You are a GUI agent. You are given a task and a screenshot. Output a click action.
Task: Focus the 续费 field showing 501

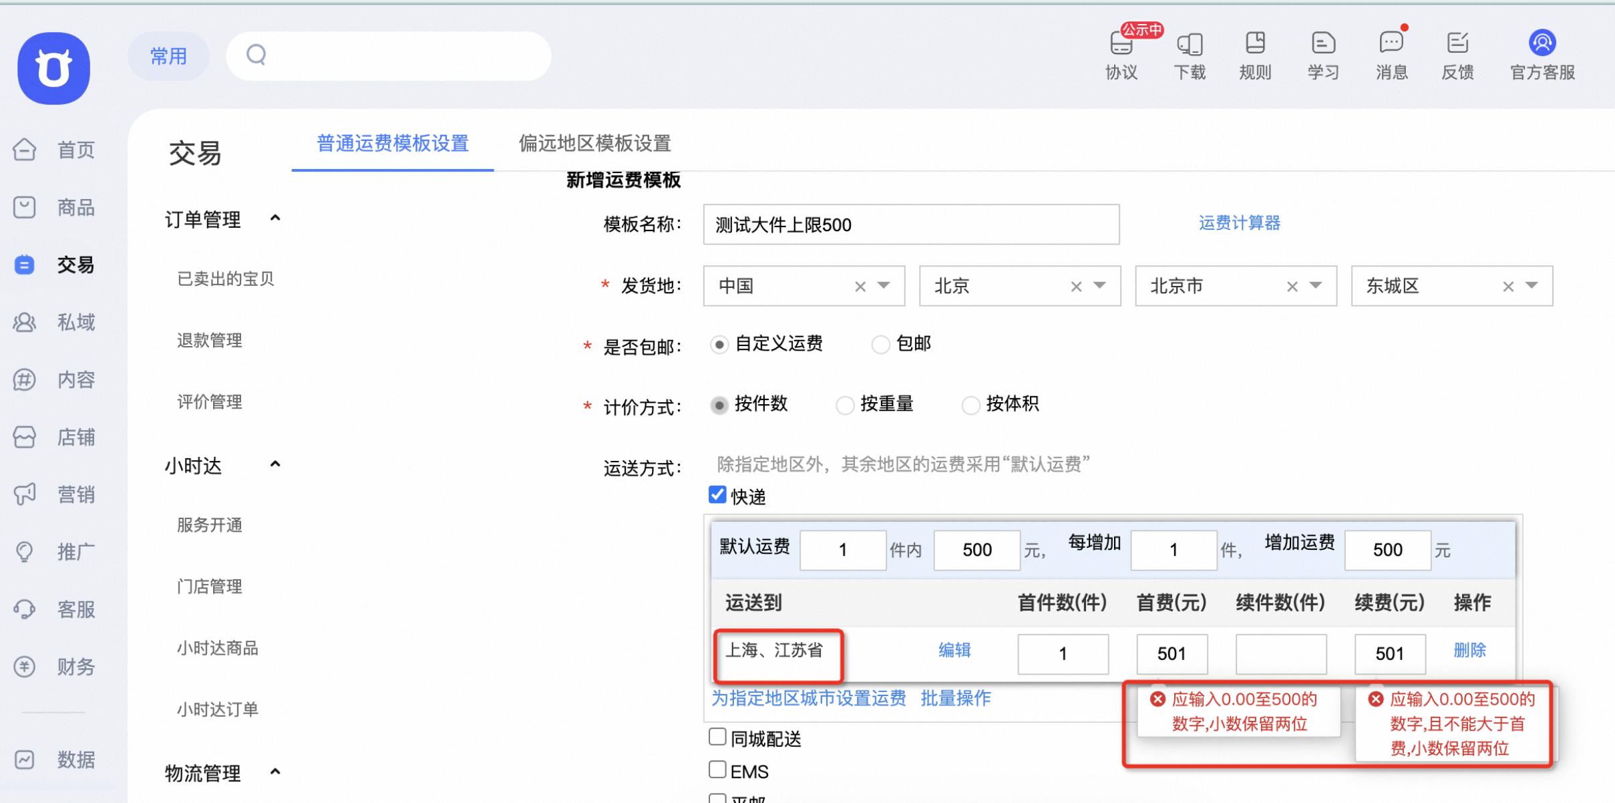(x=1390, y=653)
